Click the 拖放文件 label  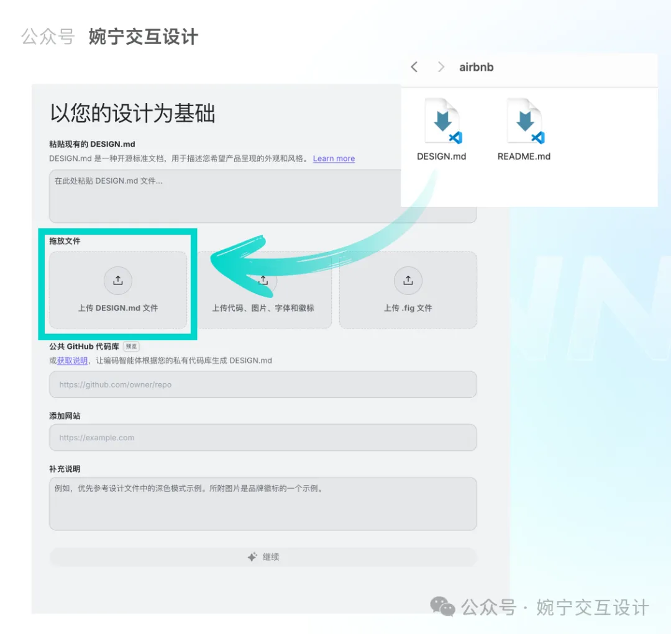65,241
